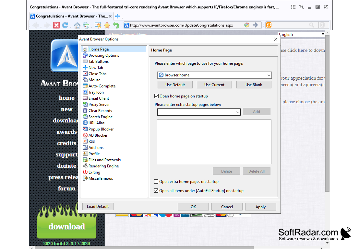359x249 pixels.
Task: Open the English language dropdown
Action: coord(301,34)
